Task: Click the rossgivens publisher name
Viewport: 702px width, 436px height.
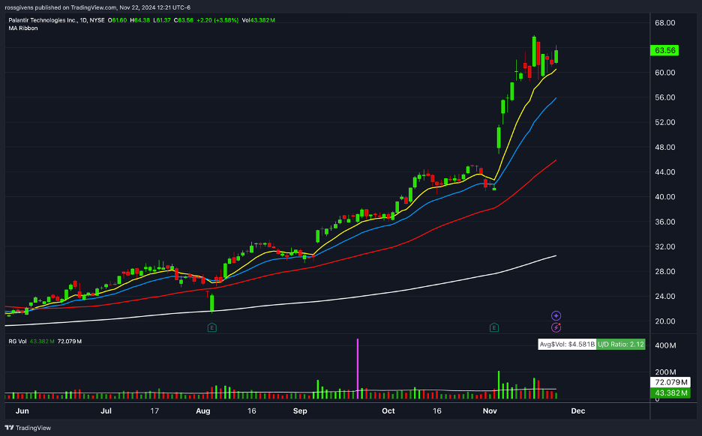Action: tap(19, 7)
